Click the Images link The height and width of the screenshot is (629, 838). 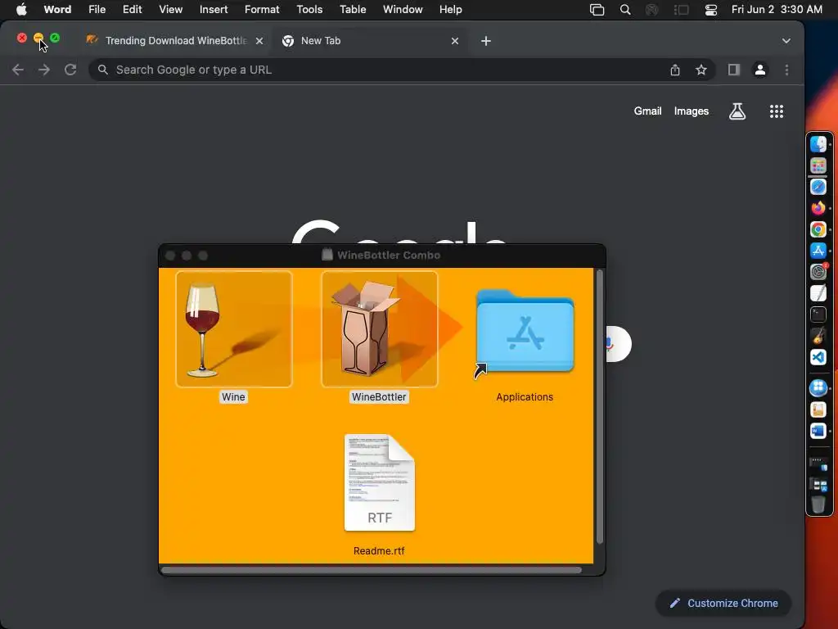(x=691, y=111)
